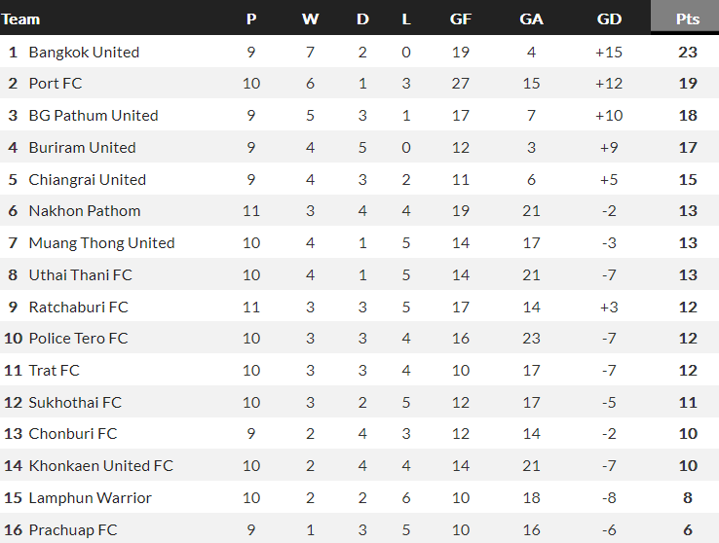This screenshot has height=543, width=719.
Task: Click BG Pathum United team name
Action: tap(94, 116)
